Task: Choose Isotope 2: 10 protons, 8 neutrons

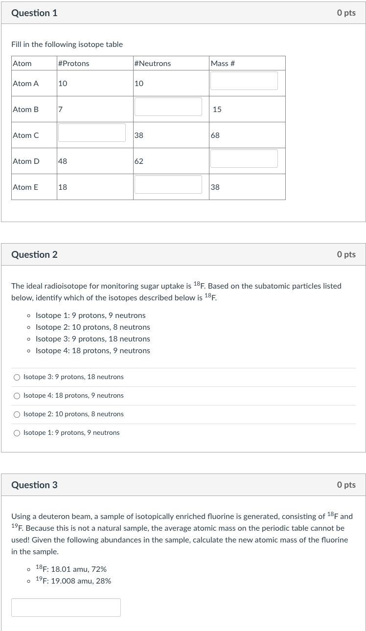Action: click(17, 414)
